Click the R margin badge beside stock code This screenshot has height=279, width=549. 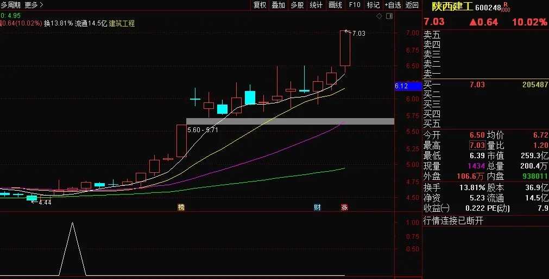coord(506,4)
